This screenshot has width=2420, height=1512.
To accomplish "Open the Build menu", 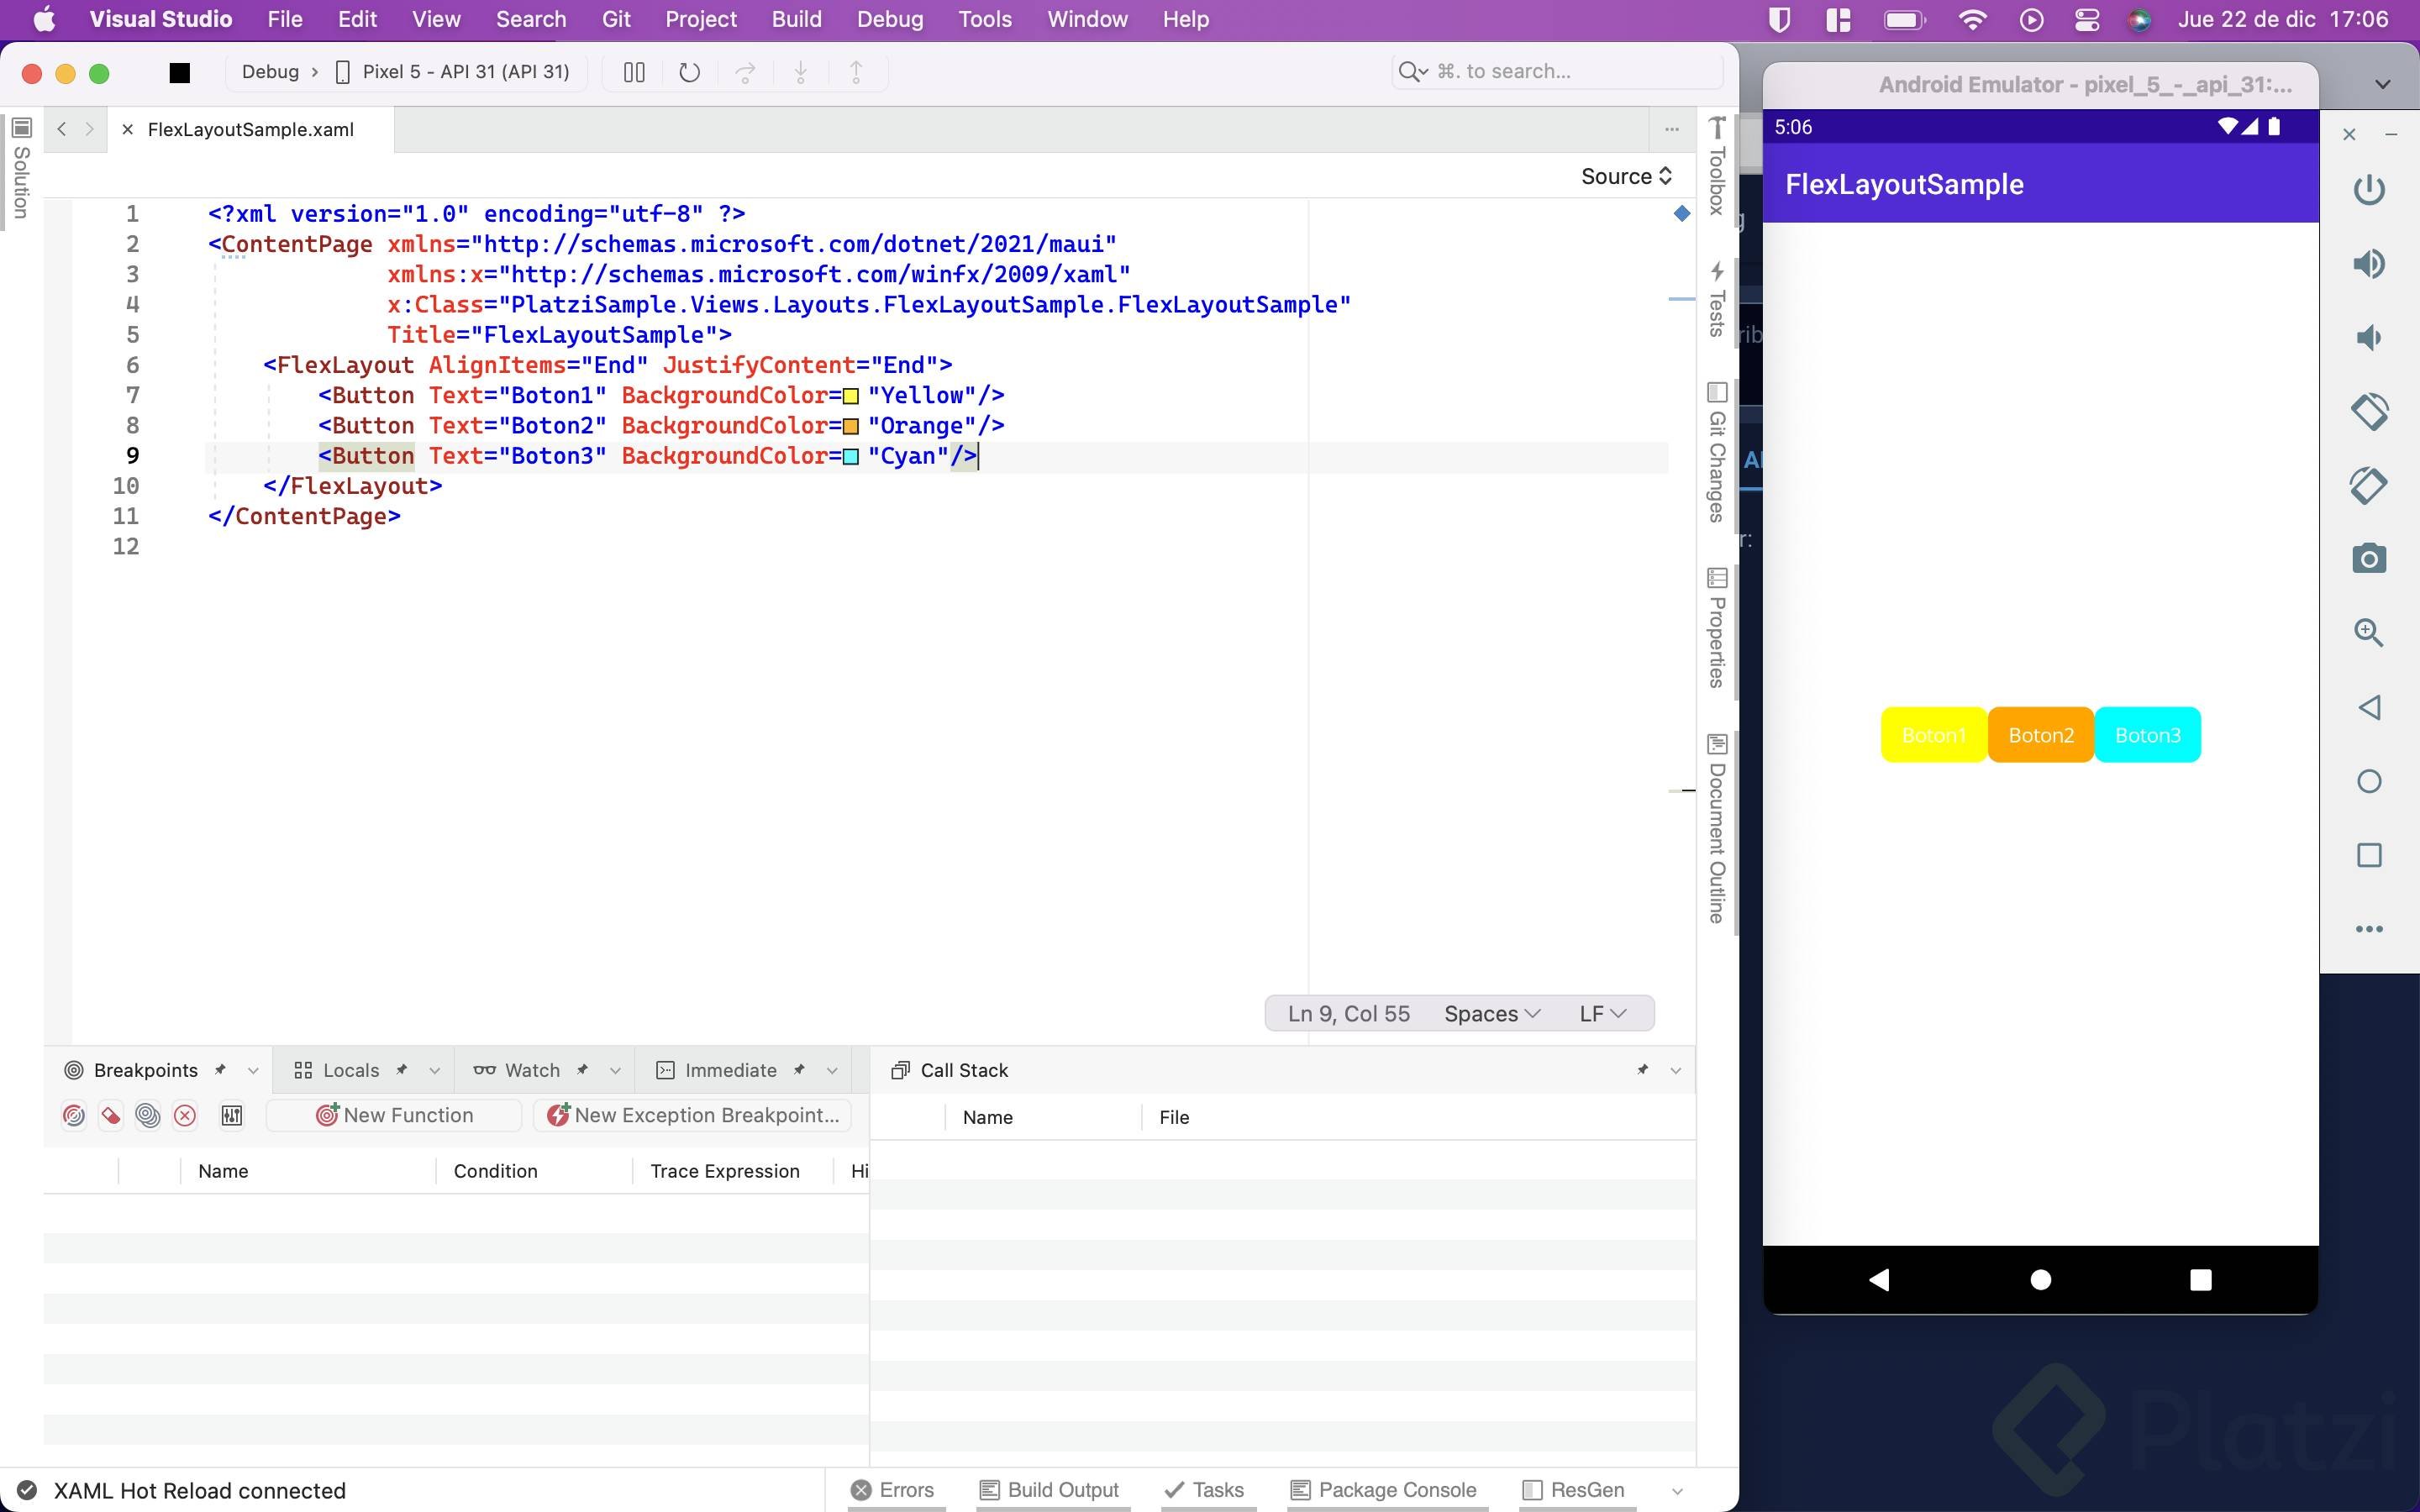I will point(796,19).
